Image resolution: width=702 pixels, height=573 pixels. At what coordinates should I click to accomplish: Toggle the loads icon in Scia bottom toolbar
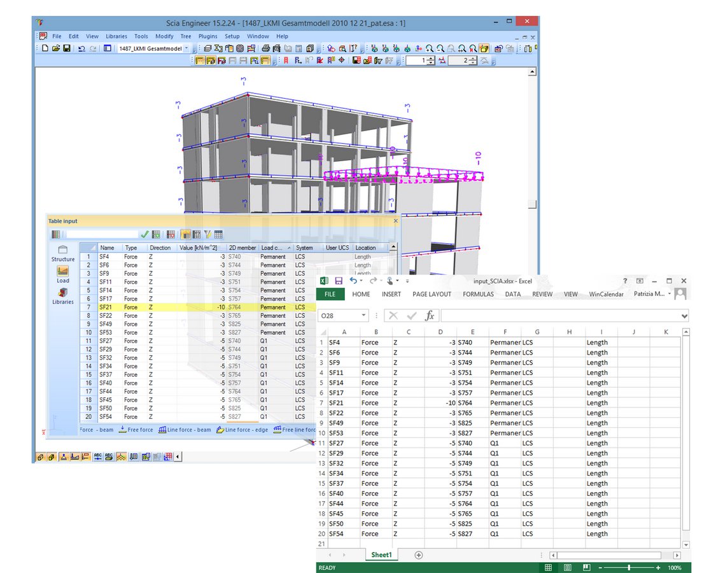(74, 457)
